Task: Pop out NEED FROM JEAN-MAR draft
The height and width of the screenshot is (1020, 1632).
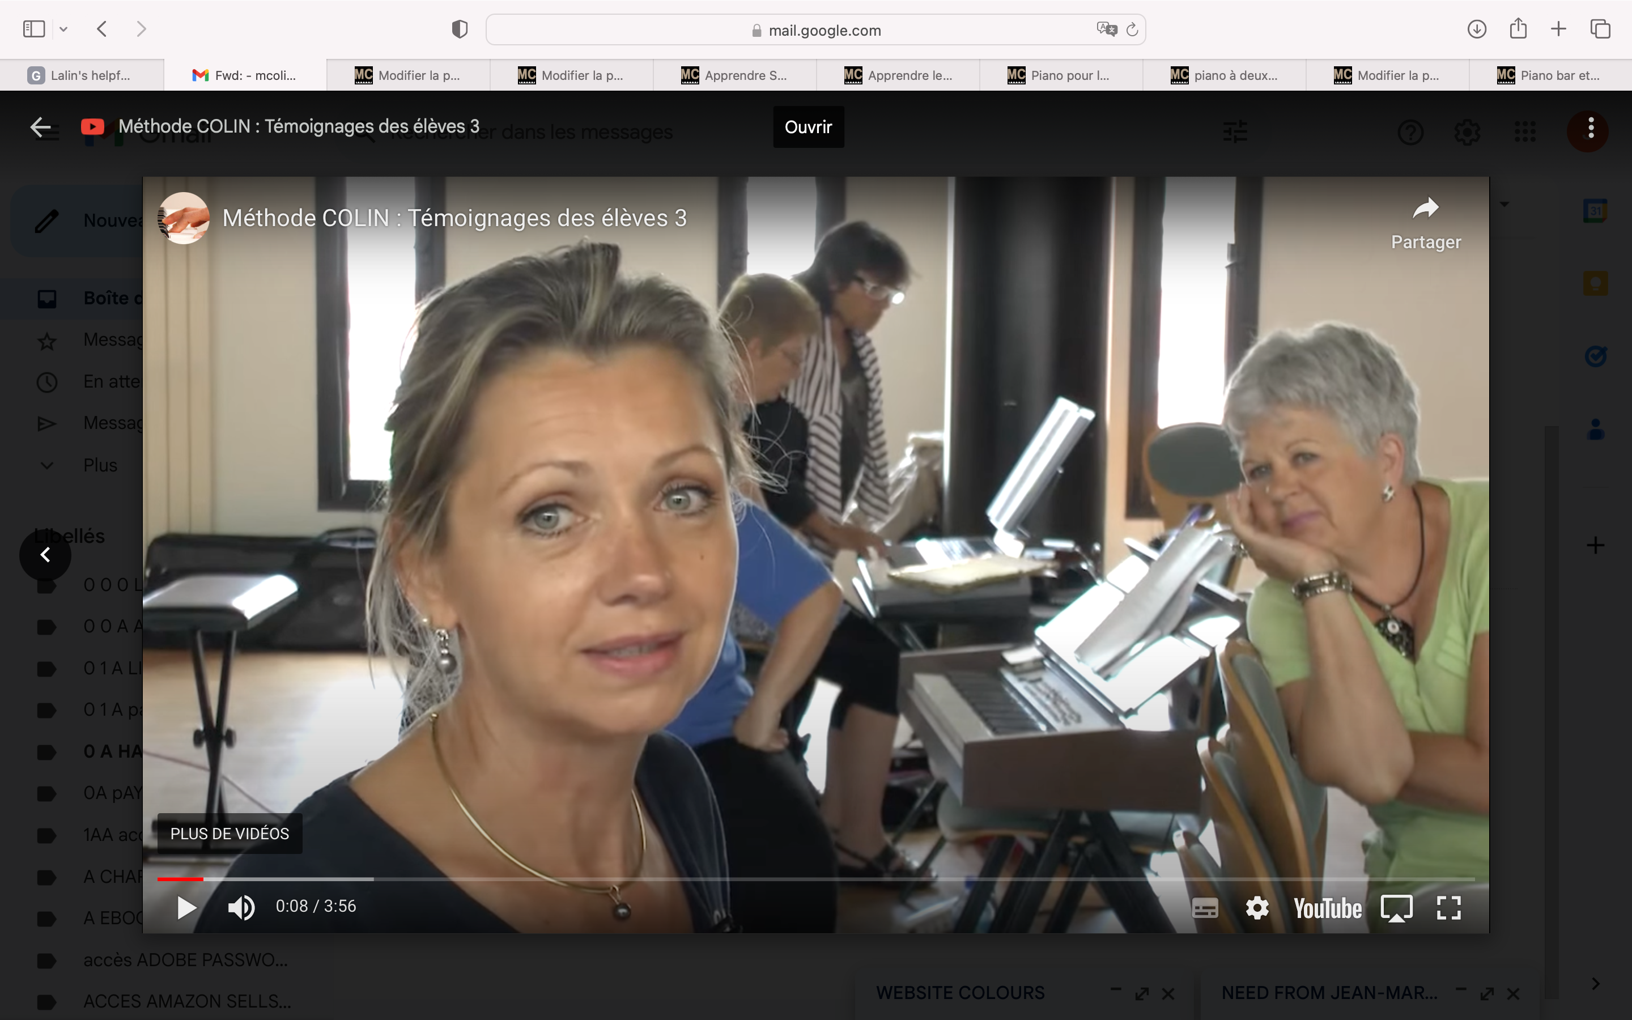Action: tap(1487, 994)
